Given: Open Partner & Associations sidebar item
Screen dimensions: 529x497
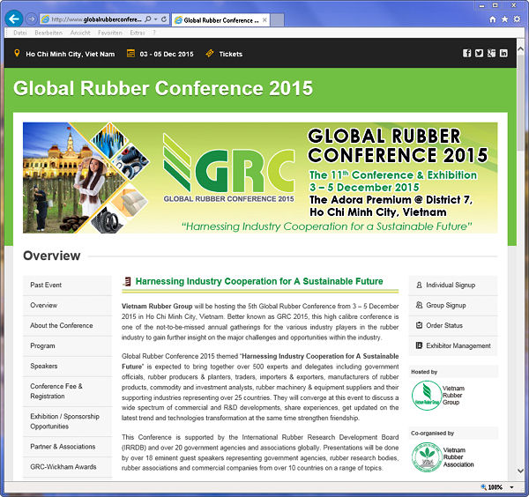Looking at the screenshot, I should pyautogui.click(x=67, y=447).
